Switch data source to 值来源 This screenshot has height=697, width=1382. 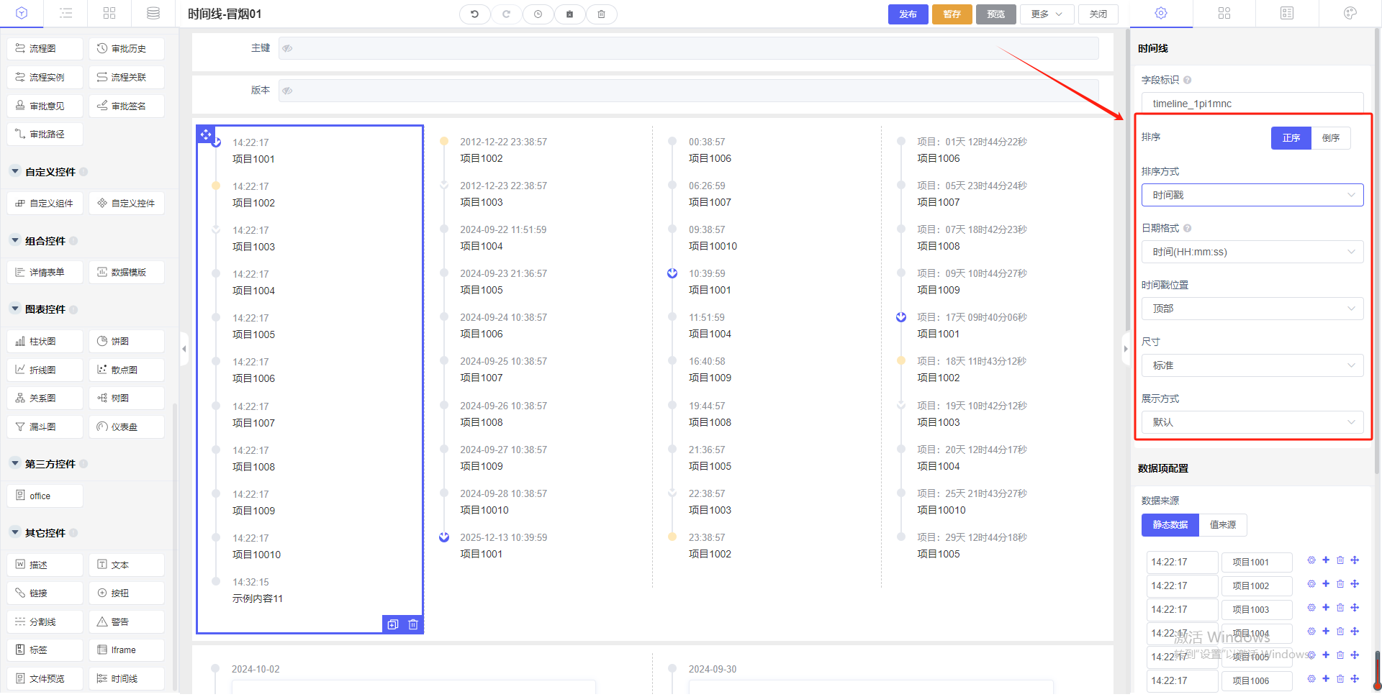(x=1222, y=525)
